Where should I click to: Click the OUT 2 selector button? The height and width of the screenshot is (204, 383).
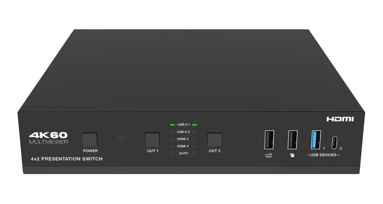point(215,140)
